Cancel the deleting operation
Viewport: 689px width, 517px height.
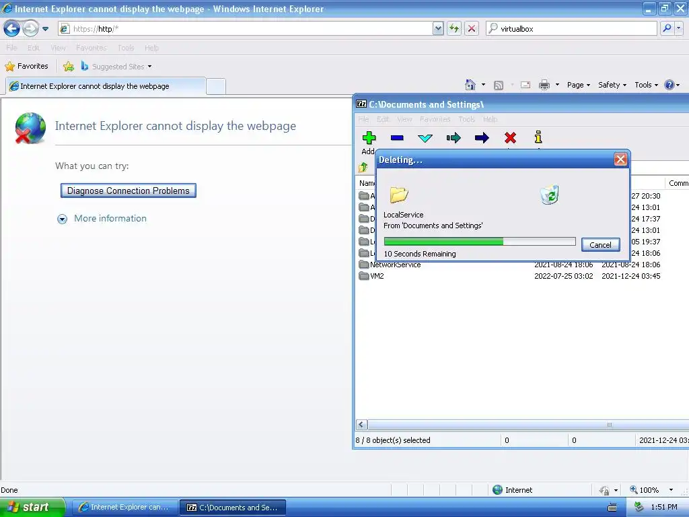point(600,245)
